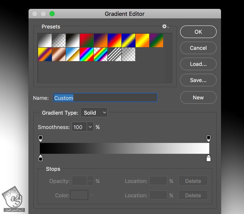Select the left opacity stop above gradient
This screenshot has width=244, height=214.
pyautogui.click(x=40, y=138)
